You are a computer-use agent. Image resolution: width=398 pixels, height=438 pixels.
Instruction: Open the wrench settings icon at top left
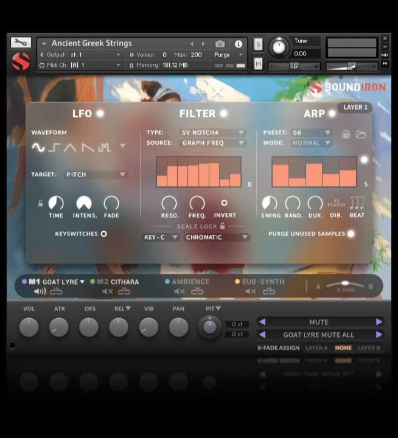pos(20,43)
